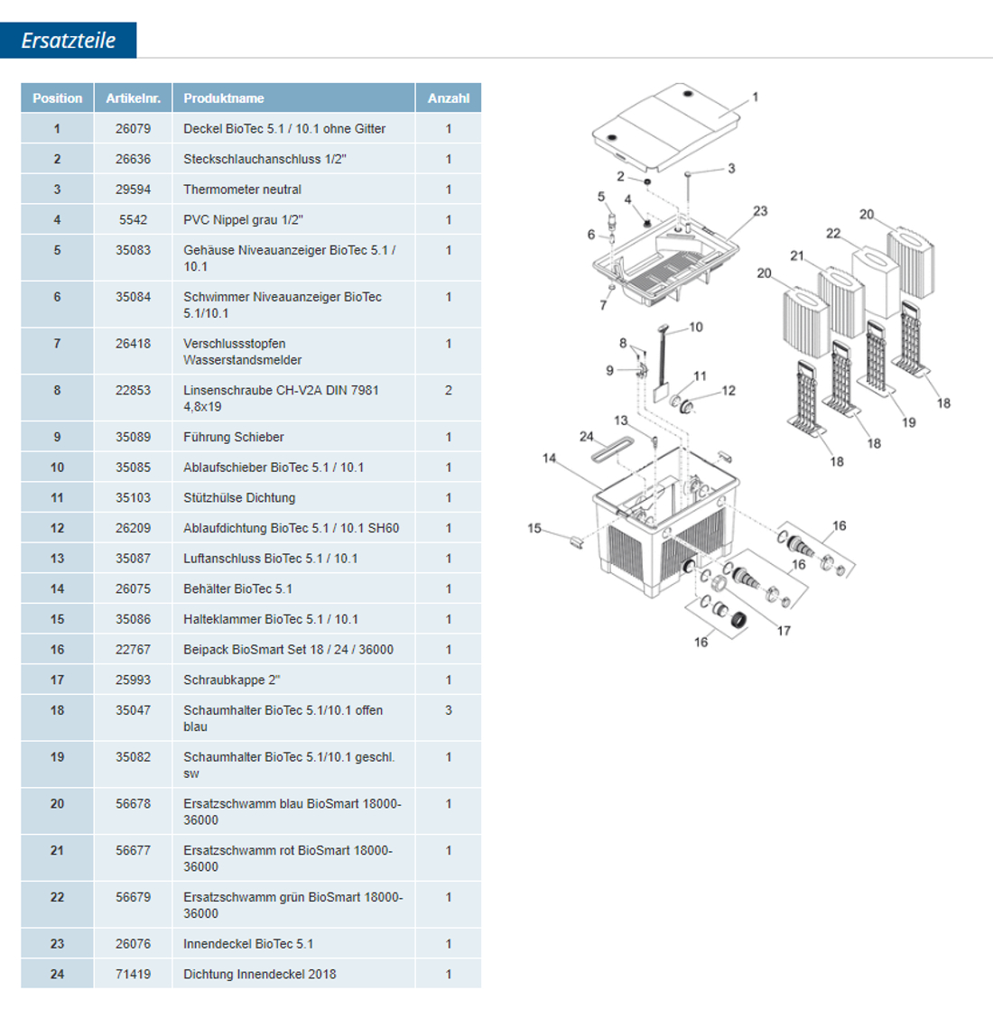
Task: Select quantity 2 in Linsenschraube row
Action: click(x=449, y=390)
